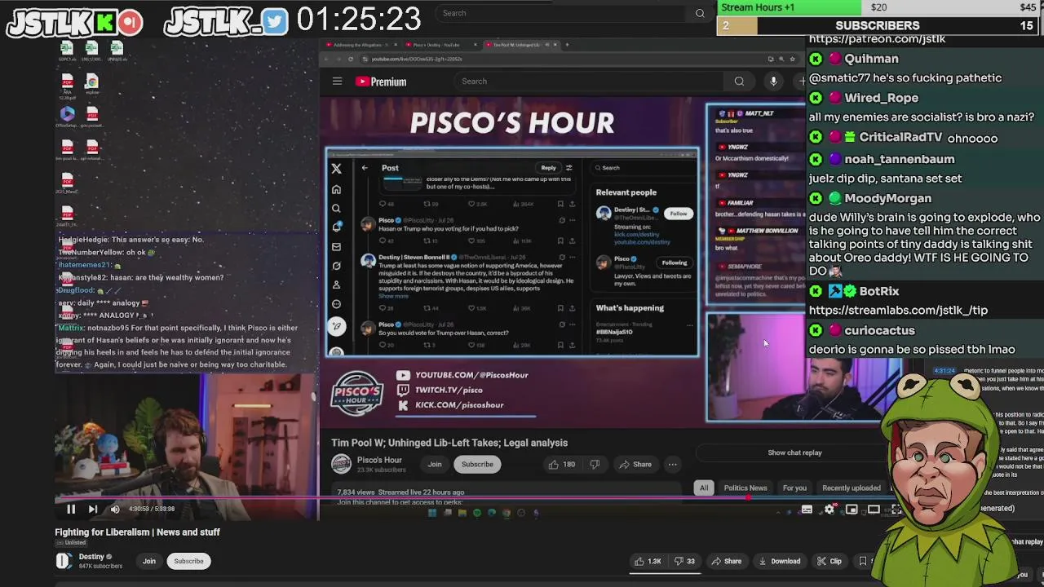Click the YouTube create plus icon

pyautogui.click(x=803, y=81)
